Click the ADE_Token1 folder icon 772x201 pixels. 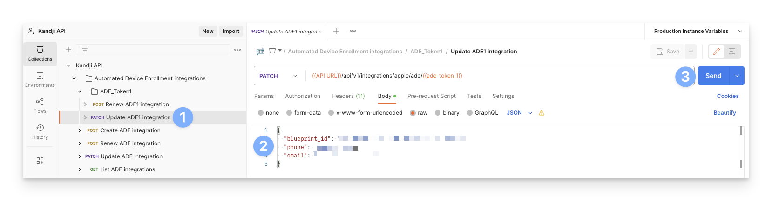pyautogui.click(x=94, y=91)
